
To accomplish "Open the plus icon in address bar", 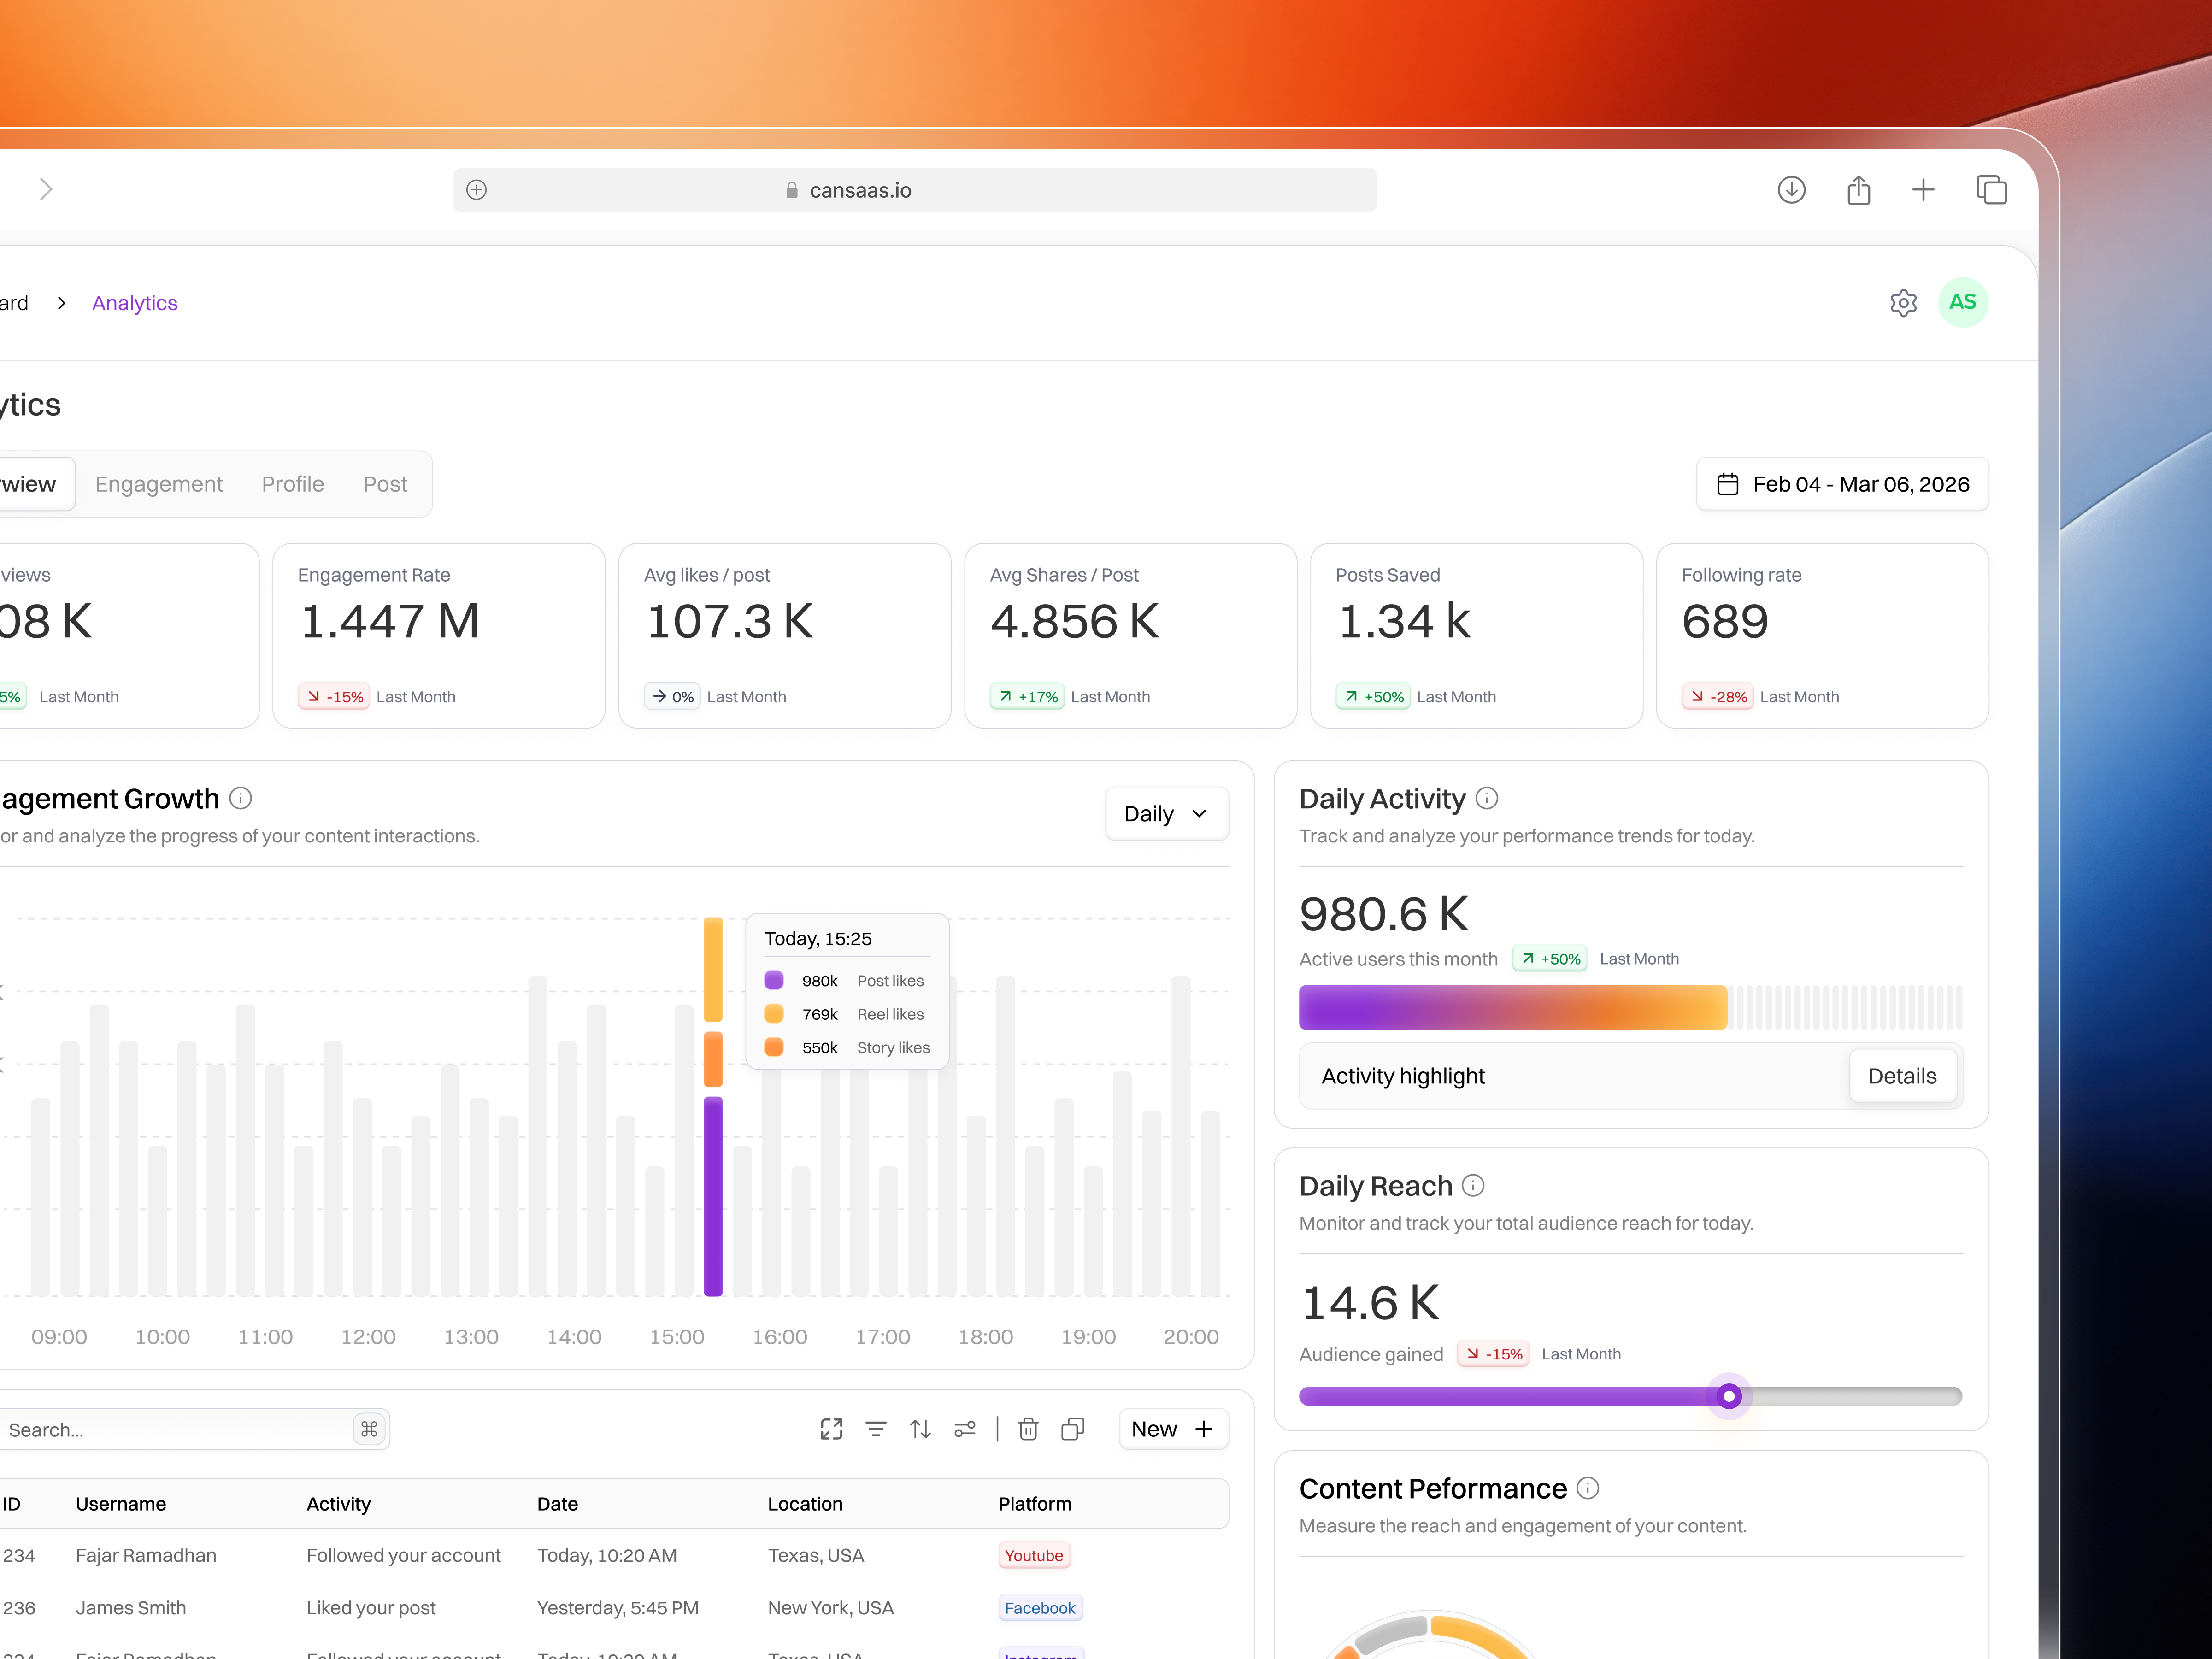I will (x=477, y=190).
